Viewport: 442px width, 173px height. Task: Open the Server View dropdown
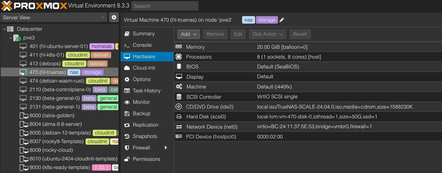tap(54, 17)
